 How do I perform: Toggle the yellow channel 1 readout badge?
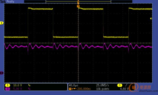(8, 85)
